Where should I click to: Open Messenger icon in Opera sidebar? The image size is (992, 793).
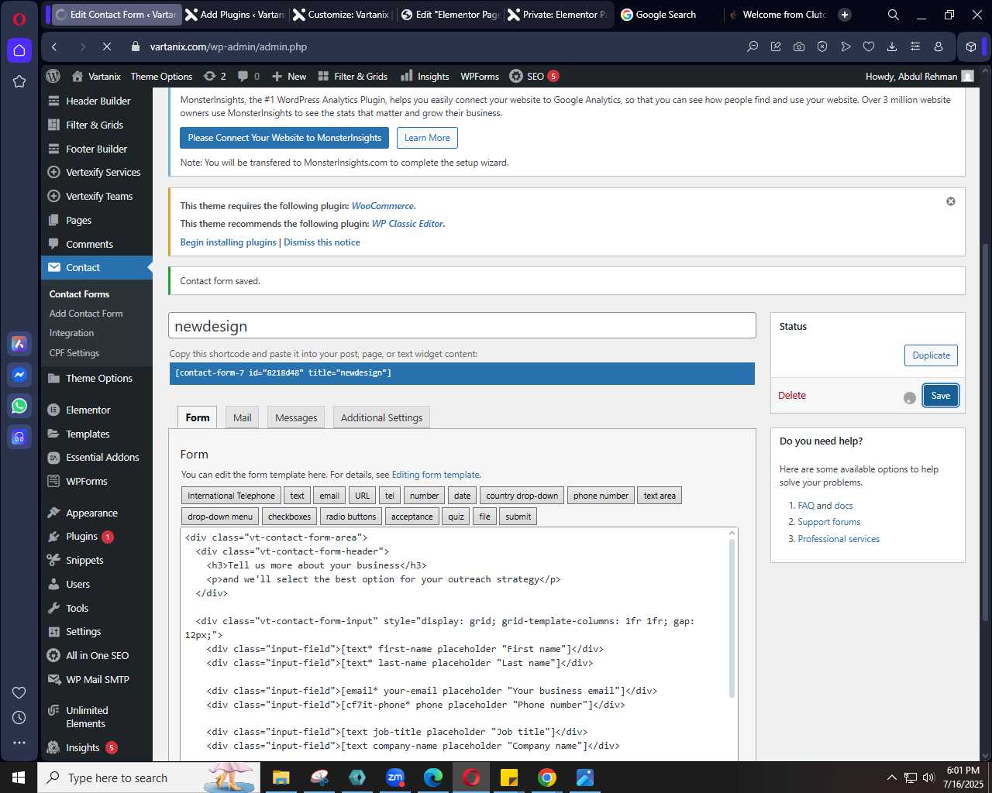tap(19, 375)
